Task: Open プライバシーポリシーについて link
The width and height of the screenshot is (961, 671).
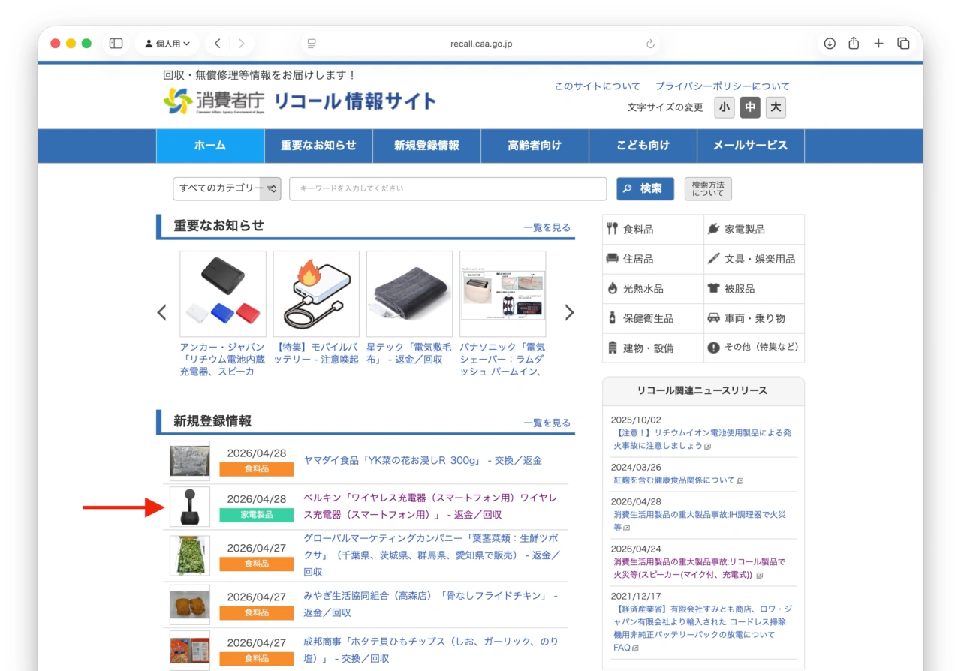Action: click(722, 86)
